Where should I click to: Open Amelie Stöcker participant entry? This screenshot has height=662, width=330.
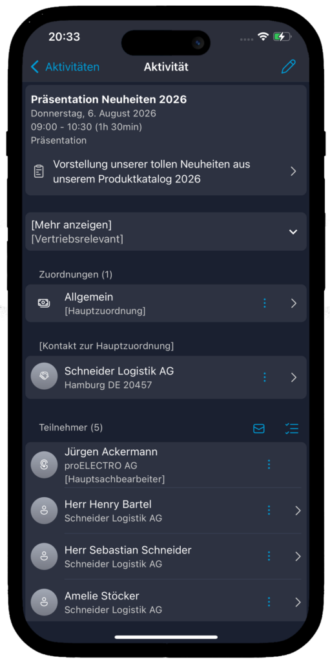click(x=166, y=602)
